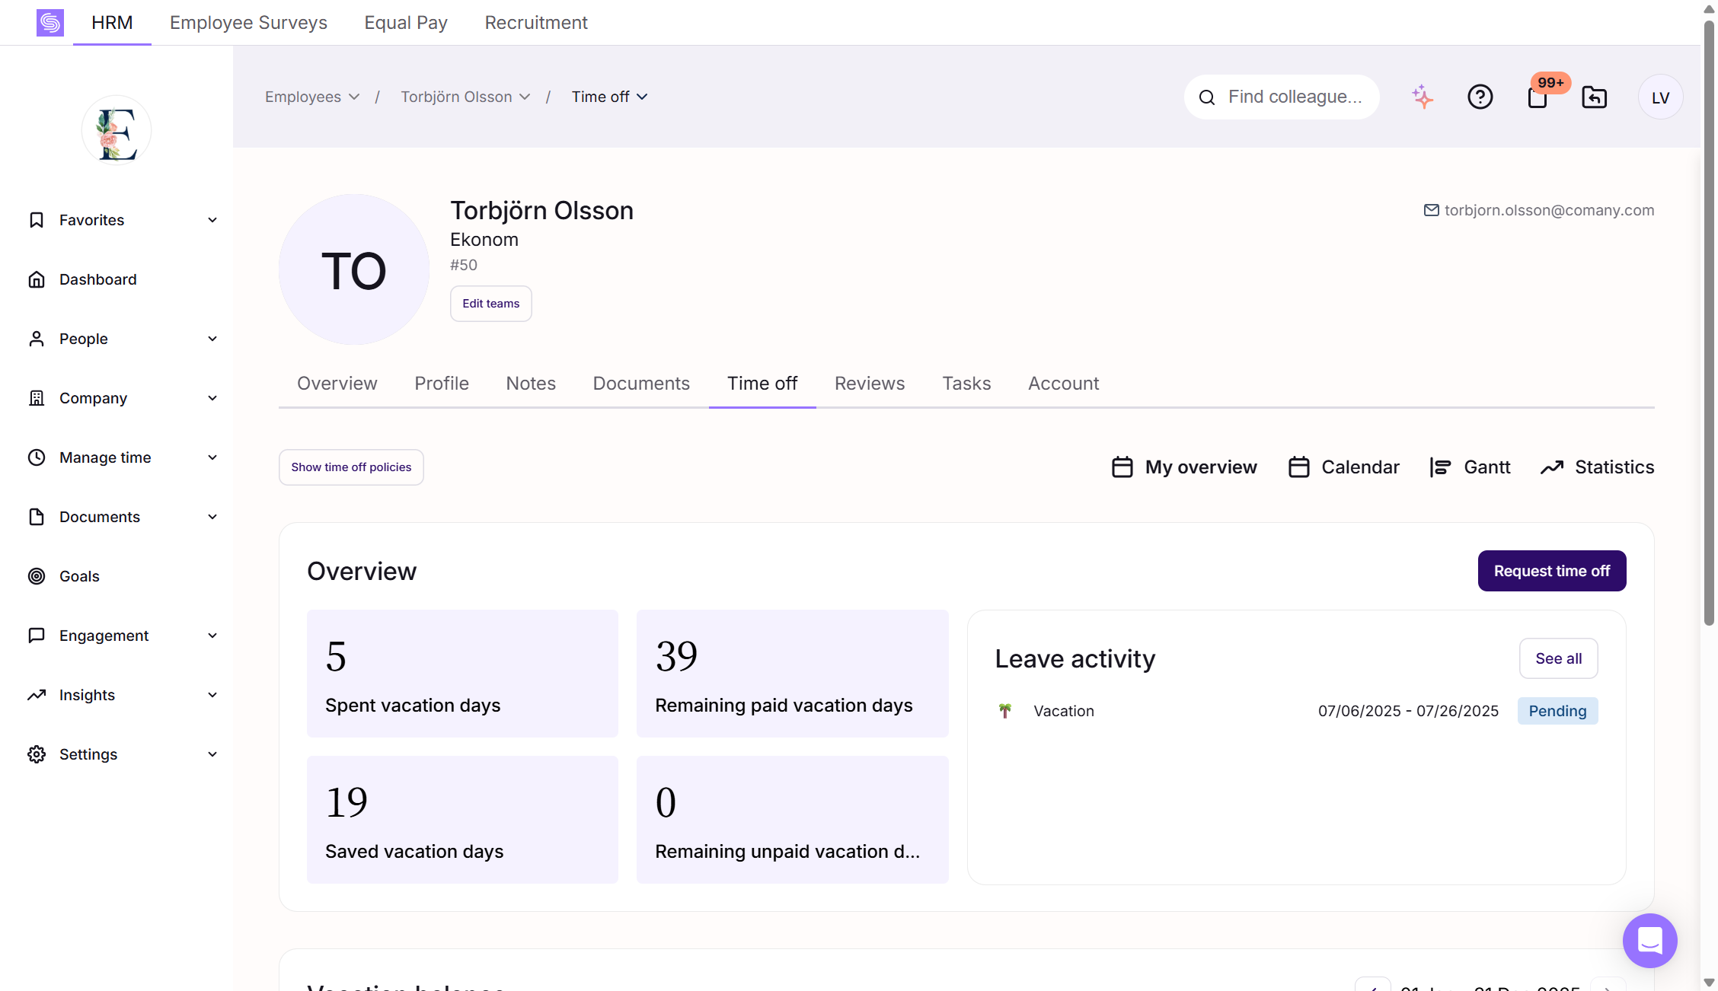
Task: Expand the Engagement sidebar chevron
Action: 212,636
